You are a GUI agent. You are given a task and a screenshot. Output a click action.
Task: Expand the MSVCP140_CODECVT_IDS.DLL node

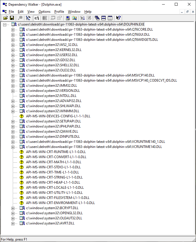click(x=13, y=81)
